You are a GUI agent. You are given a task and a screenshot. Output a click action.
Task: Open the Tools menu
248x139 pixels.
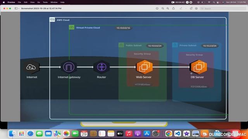coord(45,2)
